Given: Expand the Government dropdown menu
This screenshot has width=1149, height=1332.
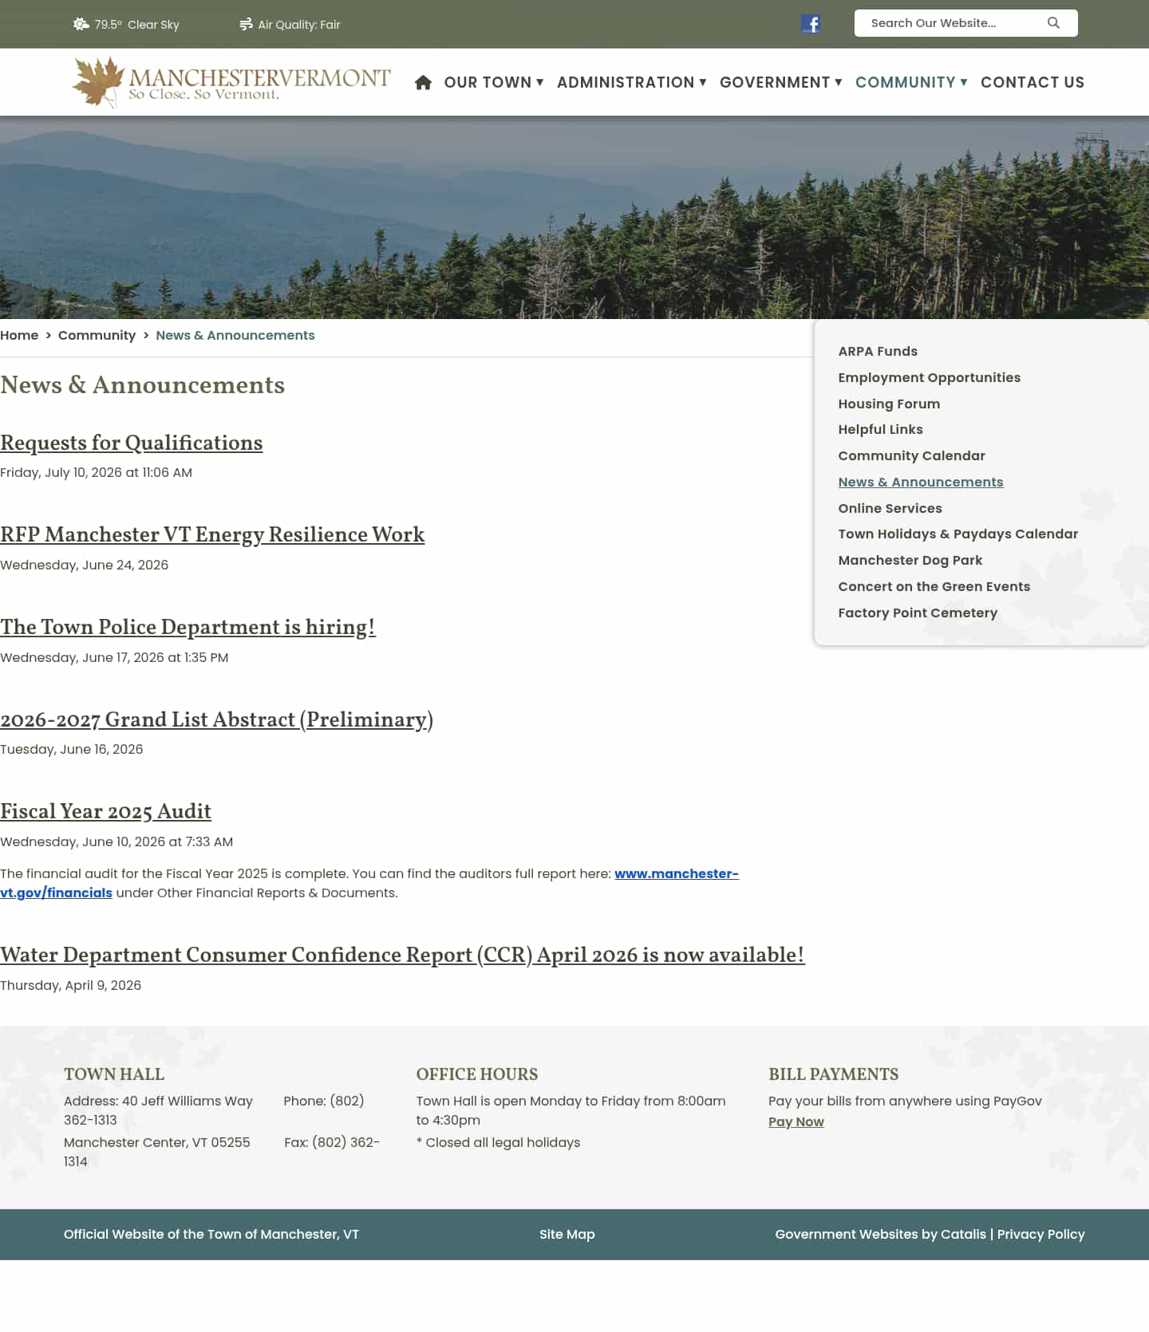Looking at the screenshot, I should pyautogui.click(x=781, y=82).
